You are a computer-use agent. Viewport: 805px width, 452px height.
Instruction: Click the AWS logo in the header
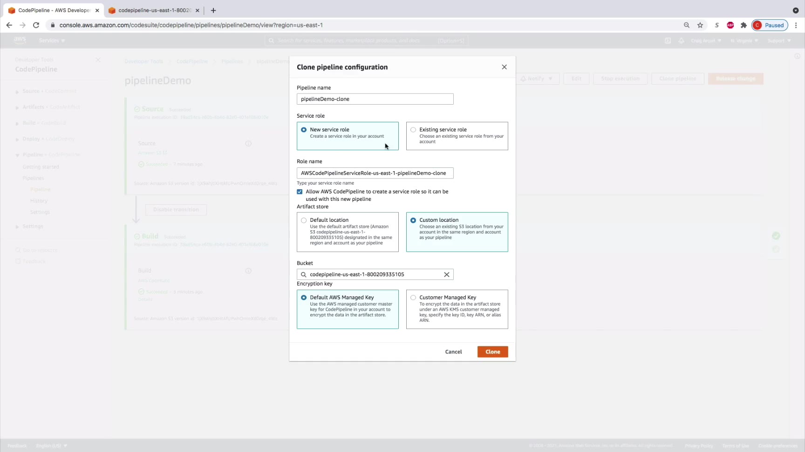[x=20, y=40]
